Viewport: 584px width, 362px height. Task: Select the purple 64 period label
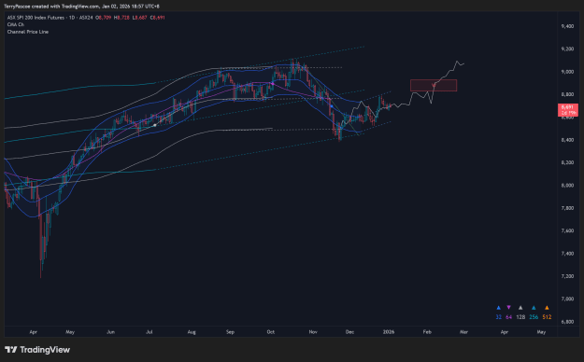(x=508, y=317)
